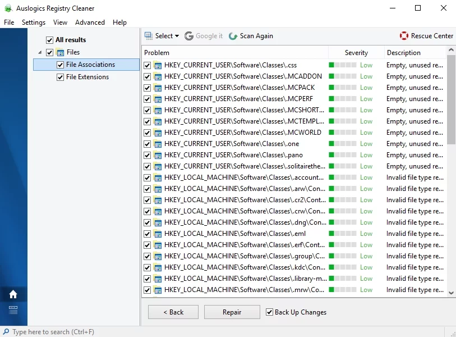Click the severity bar for the .one entry

click(342, 144)
